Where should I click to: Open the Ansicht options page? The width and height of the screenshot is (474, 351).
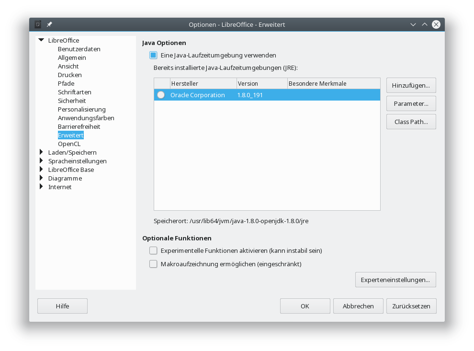click(x=68, y=66)
